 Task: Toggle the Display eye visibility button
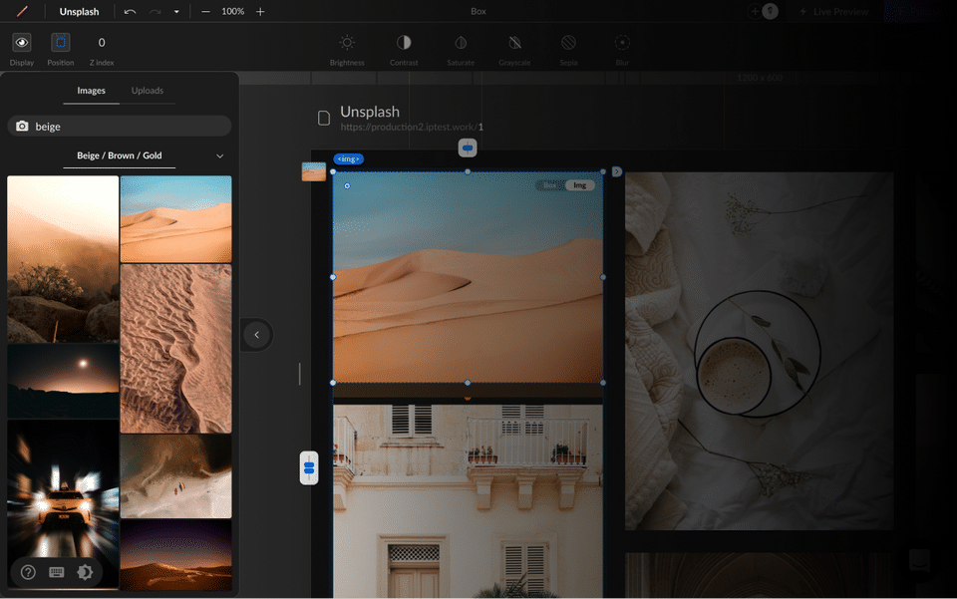(x=22, y=43)
